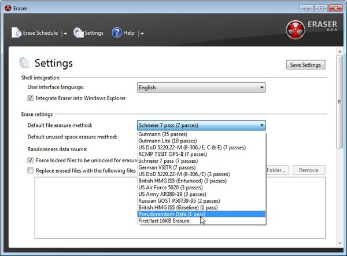Click the Eraser title bar app icon
This screenshot has height=256, width=347.
(8, 8)
